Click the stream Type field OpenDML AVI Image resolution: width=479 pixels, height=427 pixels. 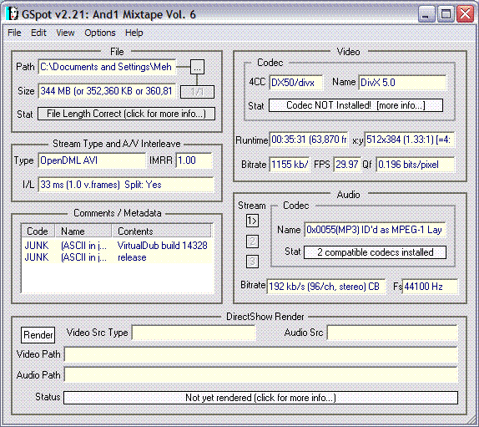(92, 160)
